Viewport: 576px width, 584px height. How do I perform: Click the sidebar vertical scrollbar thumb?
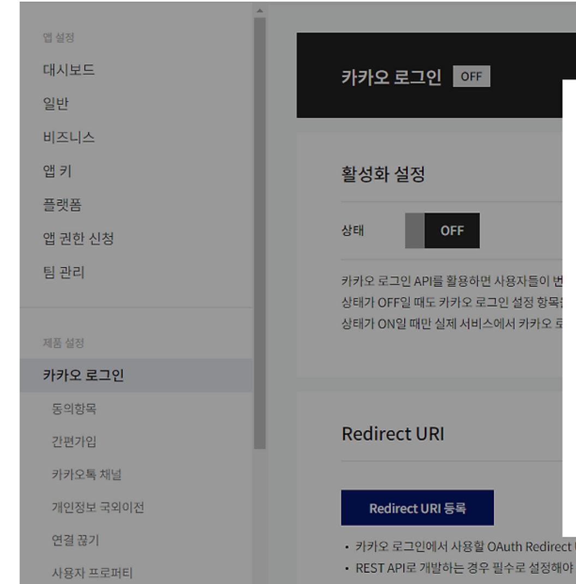(x=260, y=233)
